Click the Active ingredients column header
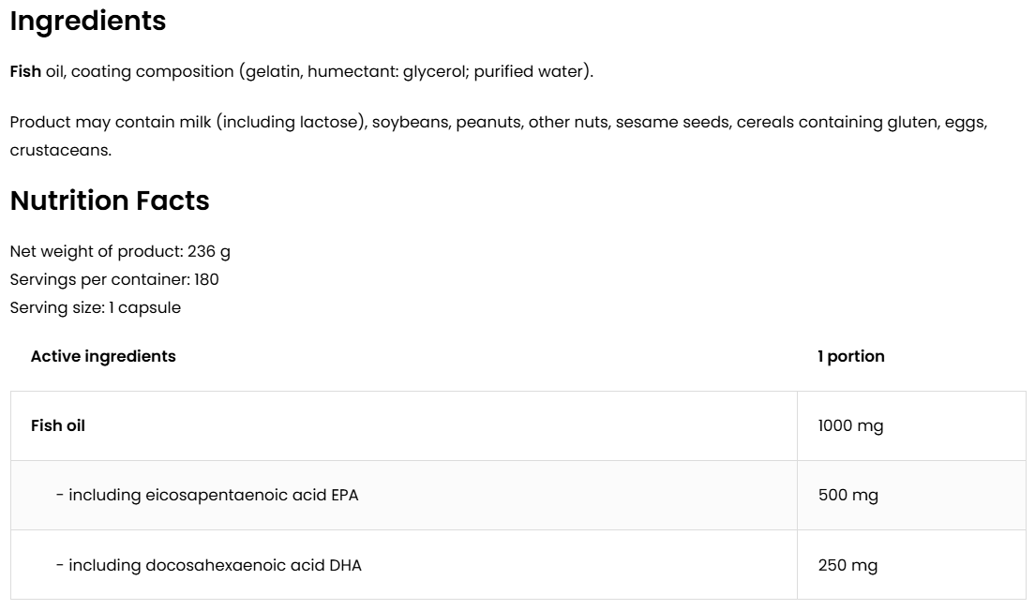The image size is (1035, 610). [103, 356]
